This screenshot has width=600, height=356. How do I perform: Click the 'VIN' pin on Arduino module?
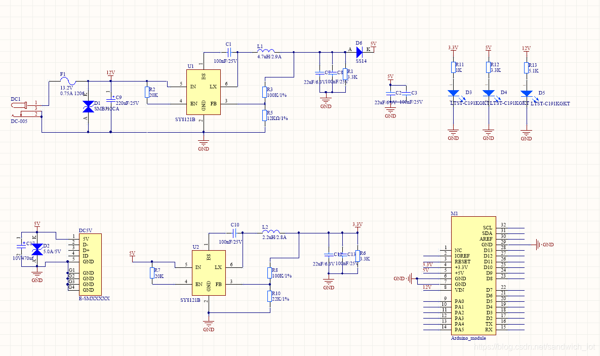coord(459,290)
